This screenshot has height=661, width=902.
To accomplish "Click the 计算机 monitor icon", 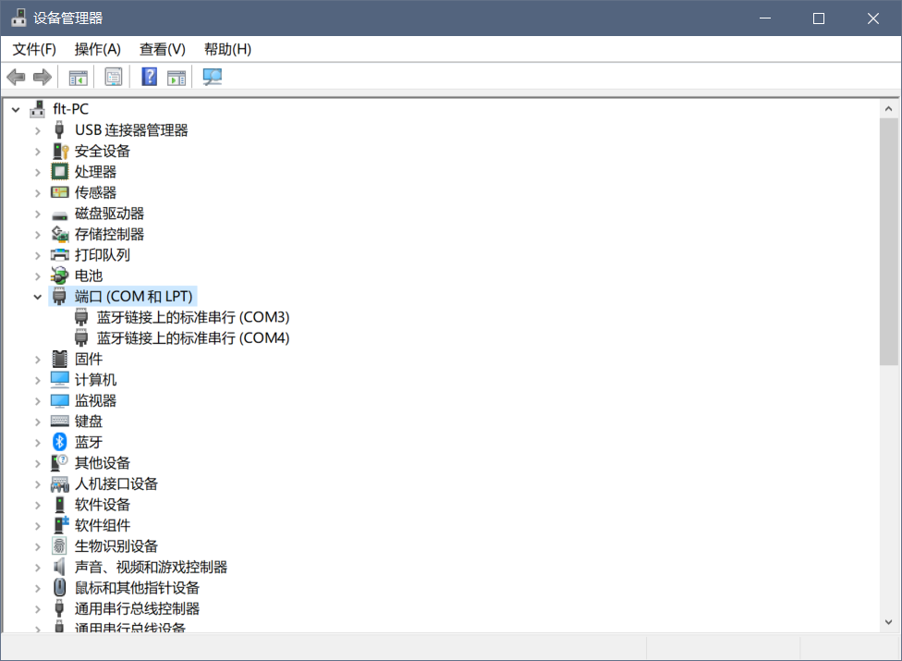I will pos(60,380).
